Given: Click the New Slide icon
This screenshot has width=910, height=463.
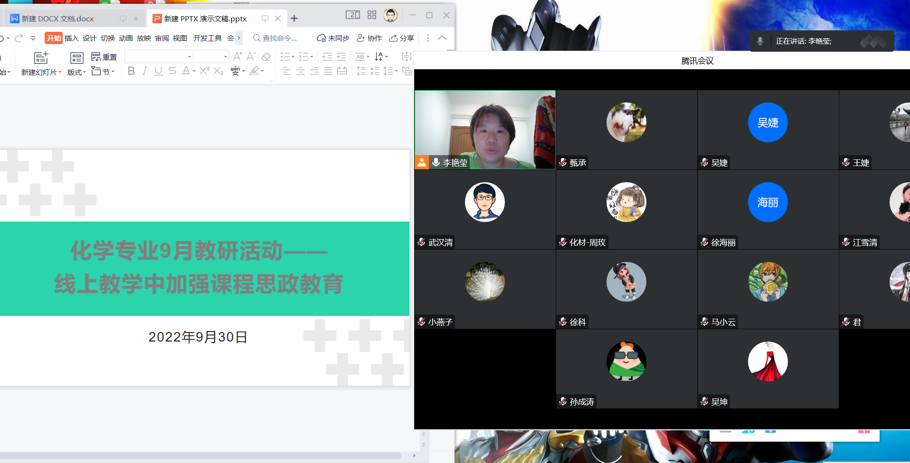Looking at the screenshot, I should (41, 58).
